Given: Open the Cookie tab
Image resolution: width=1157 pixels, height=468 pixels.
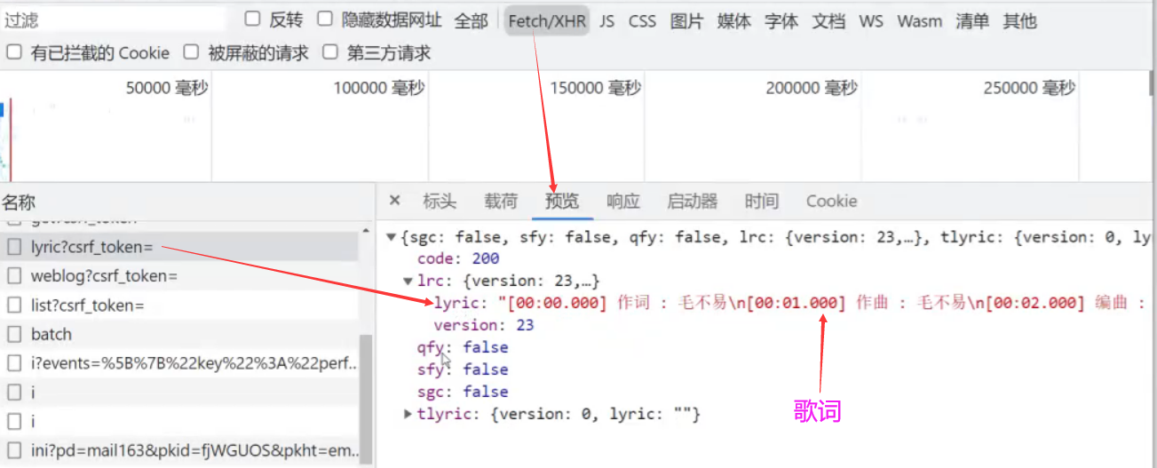Looking at the screenshot, I should coord(831,202).
